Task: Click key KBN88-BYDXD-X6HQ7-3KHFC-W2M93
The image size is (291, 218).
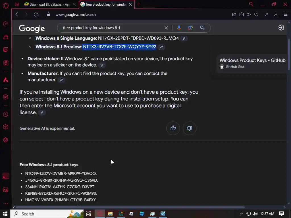Action: point(61,193)
